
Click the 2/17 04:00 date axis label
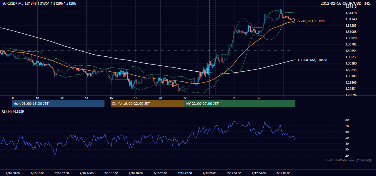click(259, 173)
